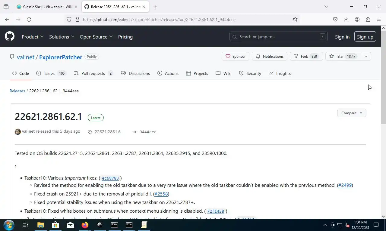Open a new browser tab

[155, 7]
